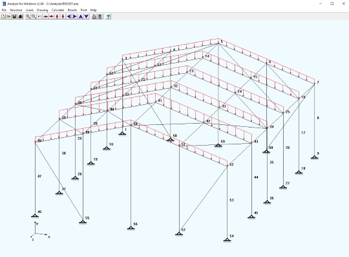
Task: Click the column label 53
Action: tap(232, 200)
